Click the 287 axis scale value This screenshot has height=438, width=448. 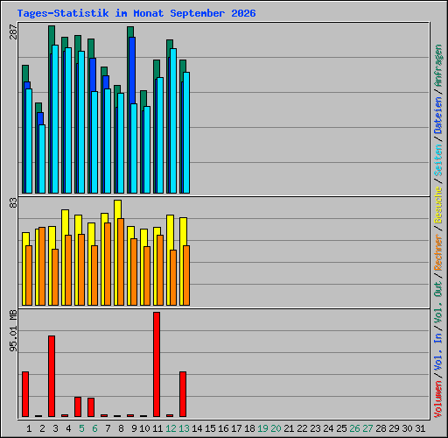[x=13, y=32]
